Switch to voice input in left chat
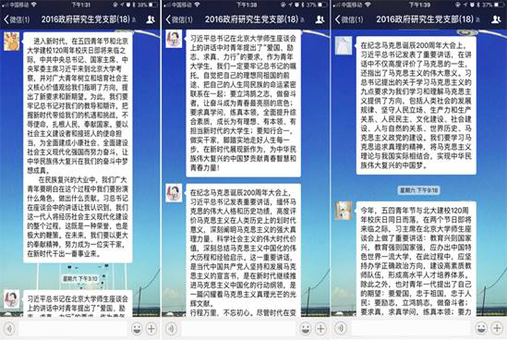This screenshot has height=340, width=507. (x=9, y=329)
